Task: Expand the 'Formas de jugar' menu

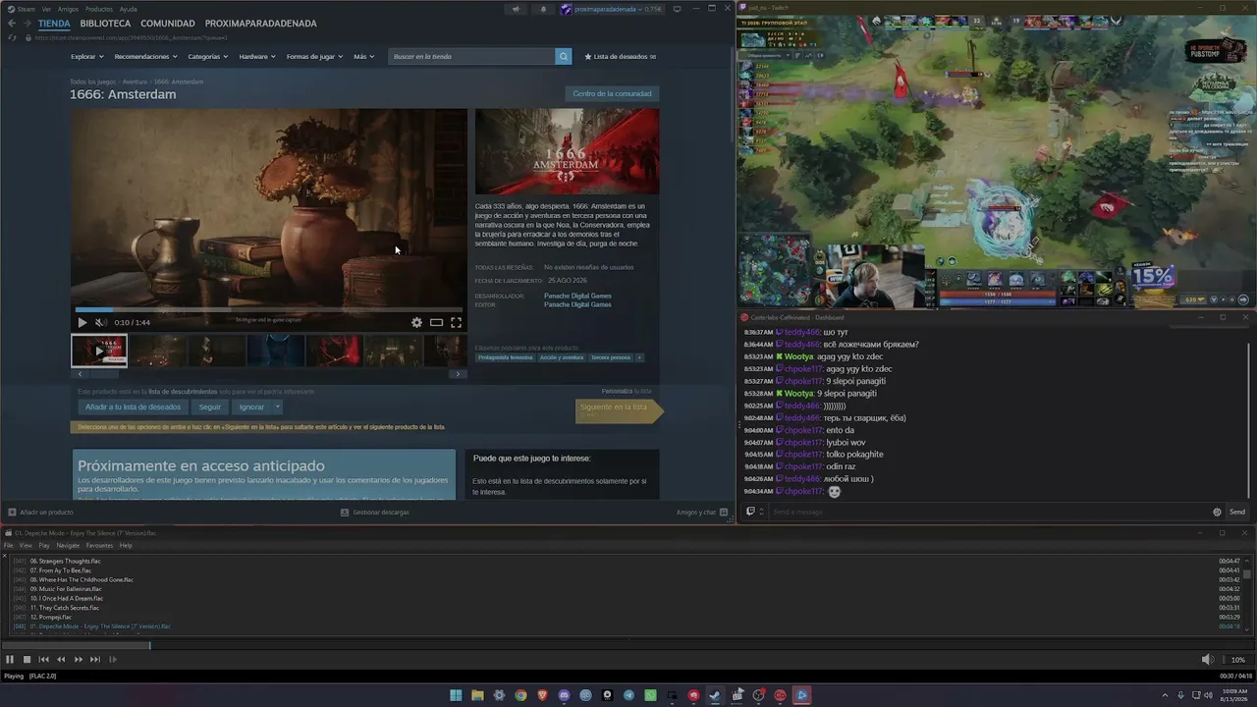Action: (x=314, y=57)
